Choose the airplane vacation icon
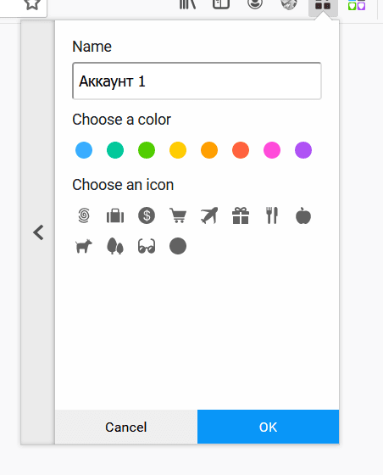This screenshot has width=383, height=475. [x=209, y=215]
